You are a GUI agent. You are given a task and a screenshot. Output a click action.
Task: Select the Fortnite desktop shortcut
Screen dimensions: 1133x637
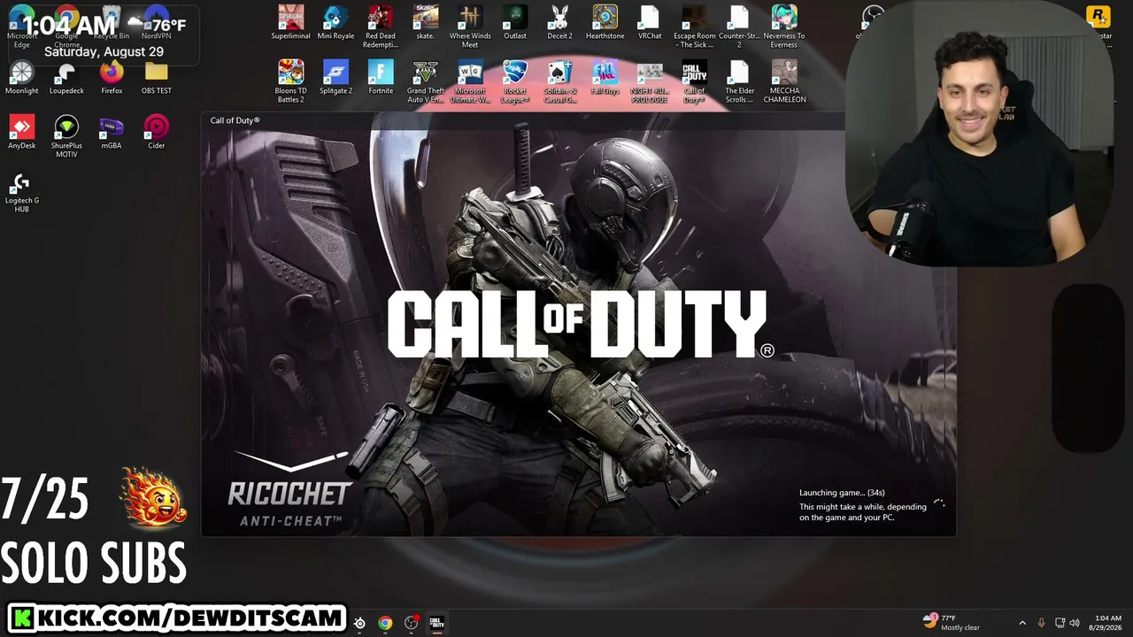[x=381, y=78]
